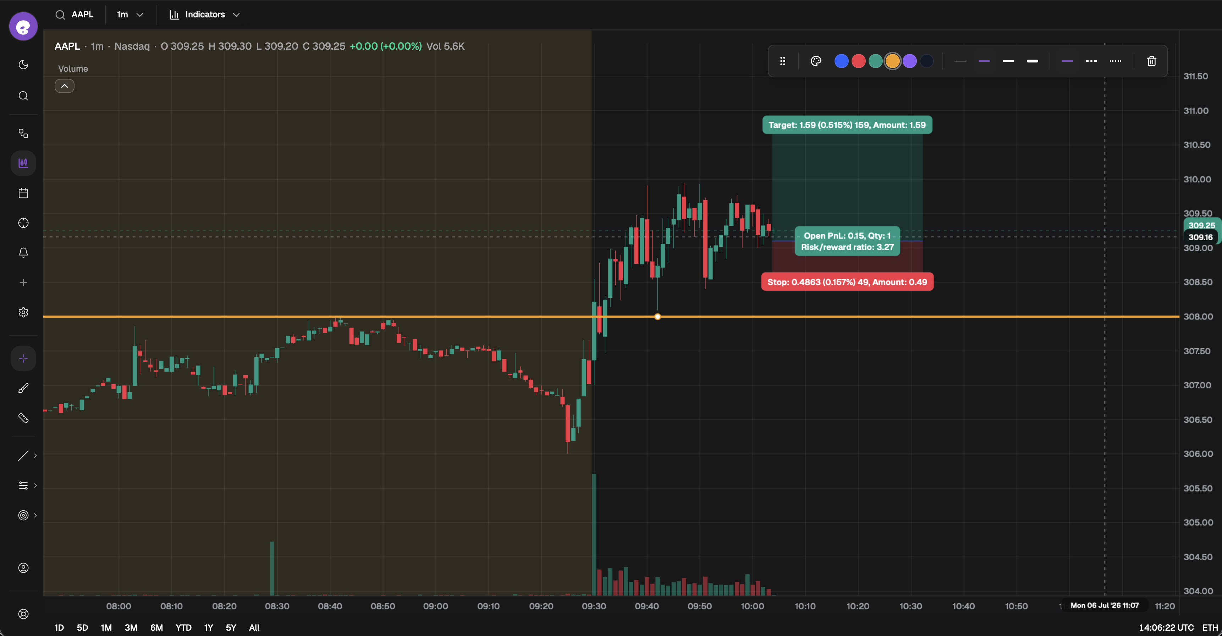Viewport: 1222px width, 636px height.
Task: Toggle the ETH extended hours button
Action: [1210, 627]
